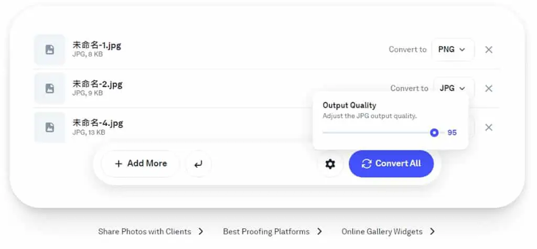Click the file name 未命名-1.jpg
This screenshot has width=537, height=249.
click(96, 45)
